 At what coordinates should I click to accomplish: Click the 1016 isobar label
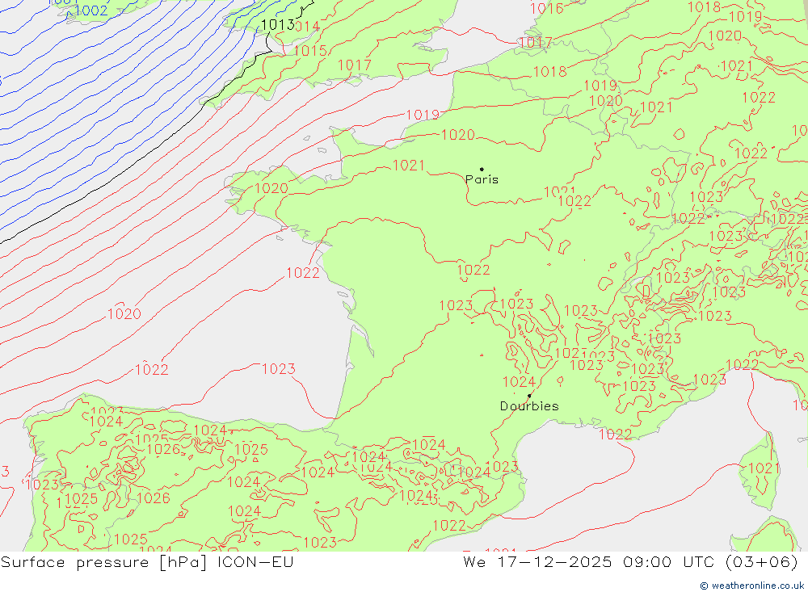click(547, 8)
